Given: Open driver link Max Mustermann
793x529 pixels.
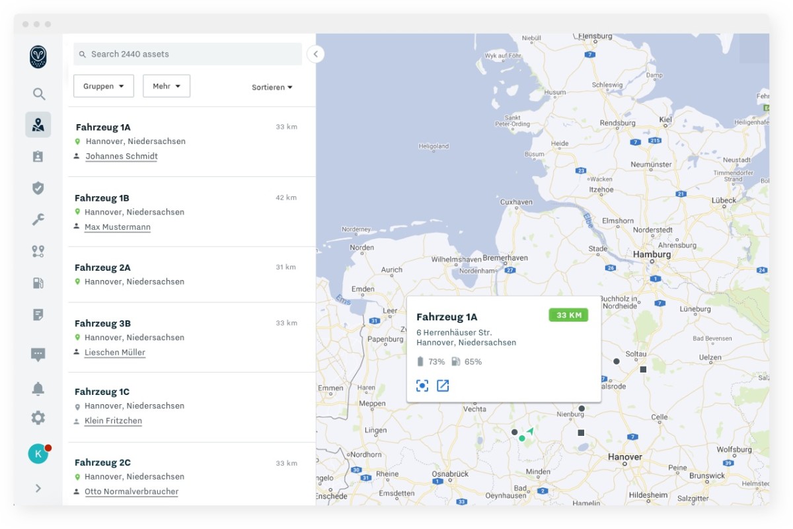Looking at the screenshot, I should [x=118, y=227].
